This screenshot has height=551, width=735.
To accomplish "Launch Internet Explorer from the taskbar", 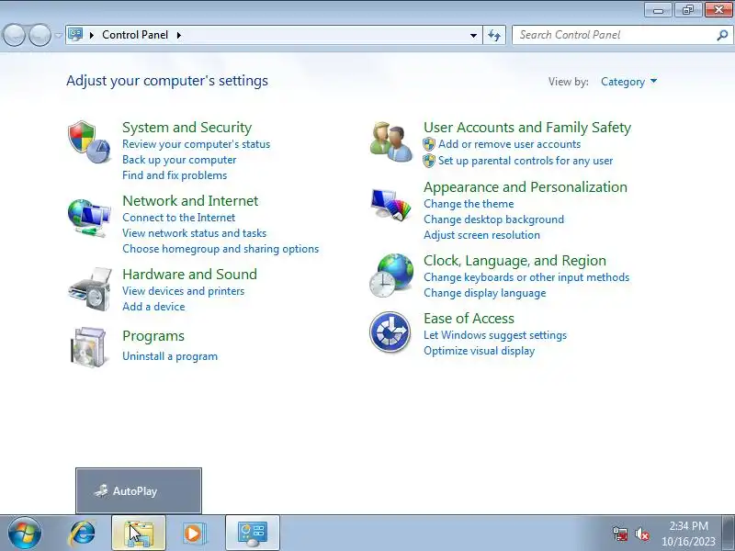I will coord(83,533).
